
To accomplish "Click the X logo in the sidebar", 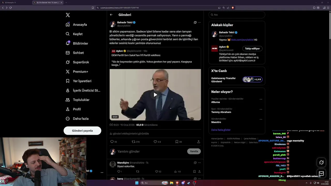I will 68,15.
